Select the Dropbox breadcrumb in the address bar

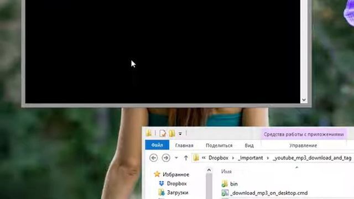(218, 158)
